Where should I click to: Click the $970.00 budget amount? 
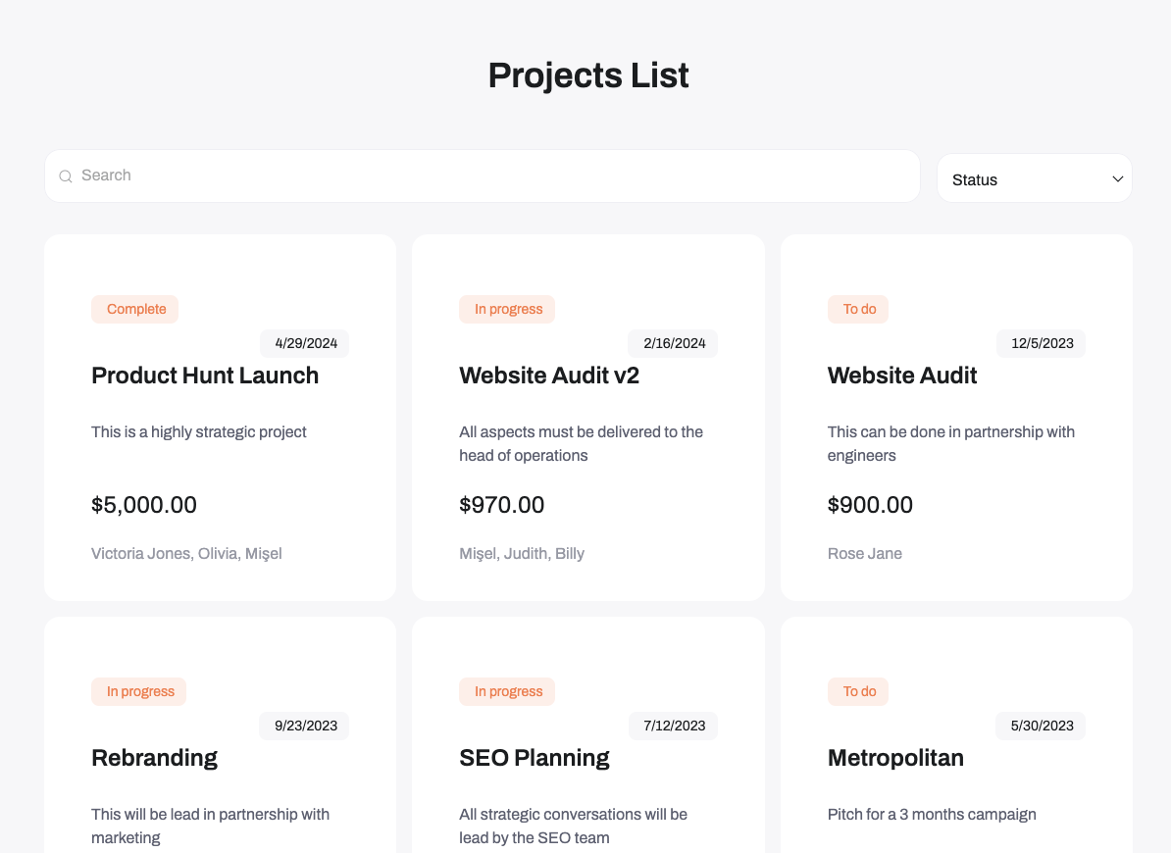pos(502,505)
